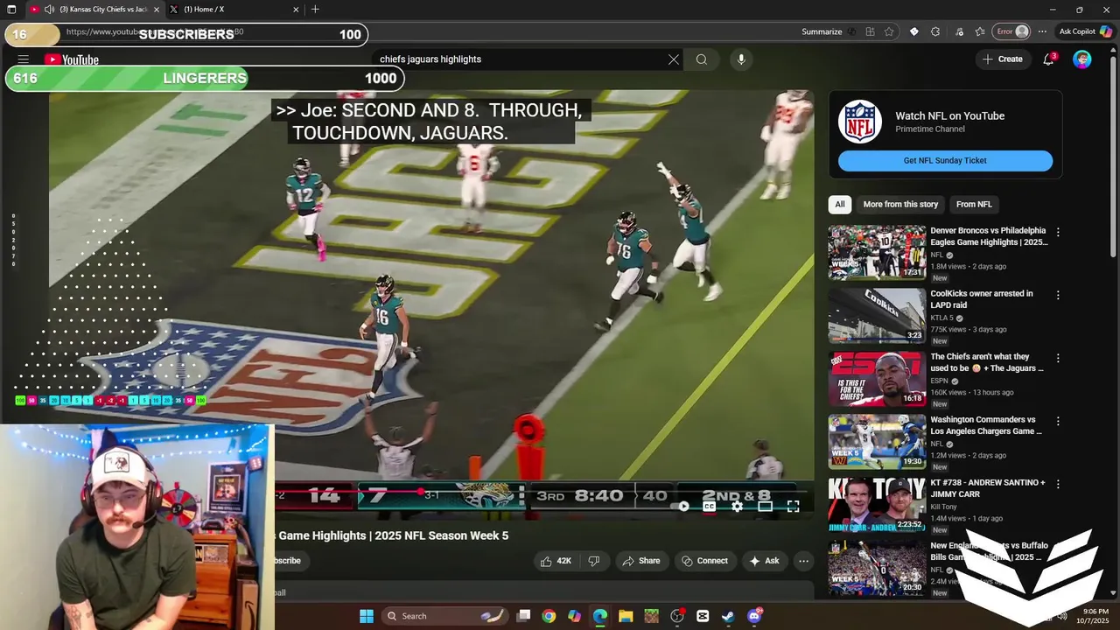Start voice search with the microphone

coord(741,59)
